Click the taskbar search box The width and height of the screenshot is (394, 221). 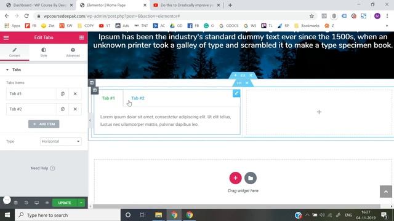(68, 215)
